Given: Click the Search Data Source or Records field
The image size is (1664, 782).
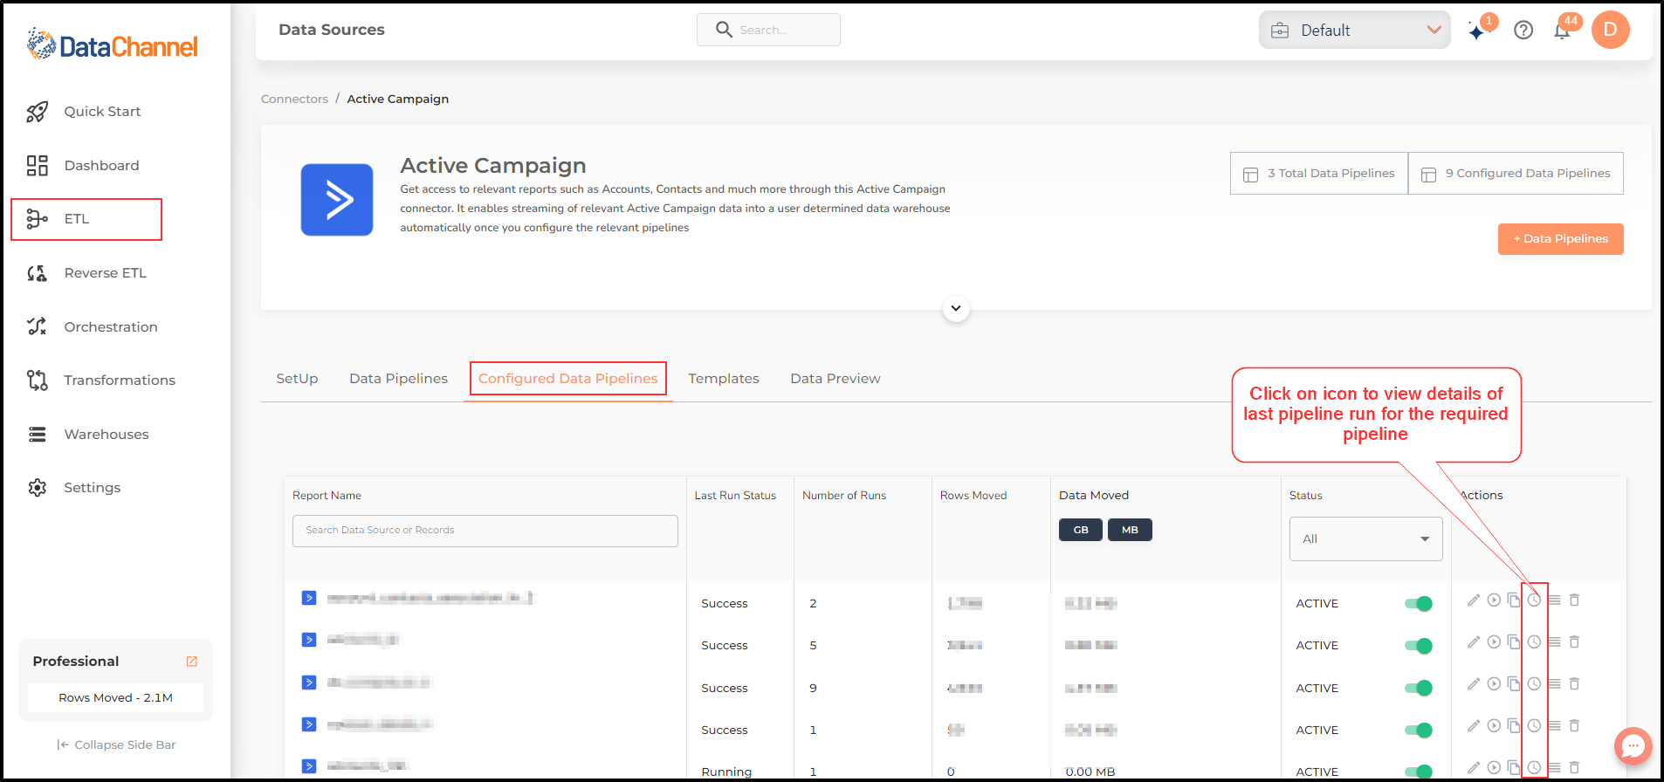Looking at the screenshot, I should 485,531.
